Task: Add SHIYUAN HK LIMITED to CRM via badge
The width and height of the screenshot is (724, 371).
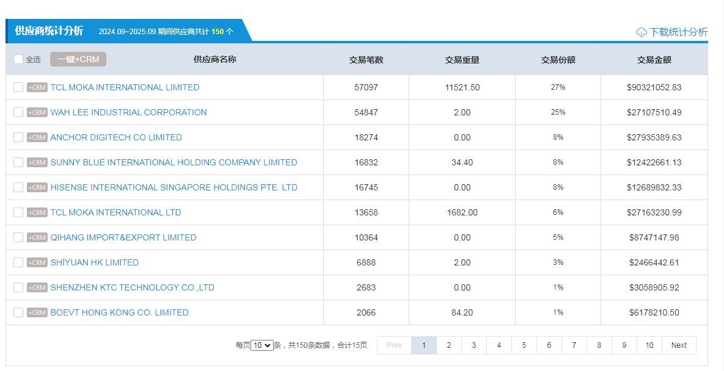Action: click(37, 262)
